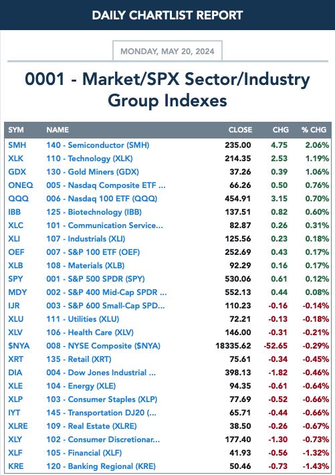
Task: Click 001 - S&P 500 SPDR (SPY)
Action: coord(96,279)
